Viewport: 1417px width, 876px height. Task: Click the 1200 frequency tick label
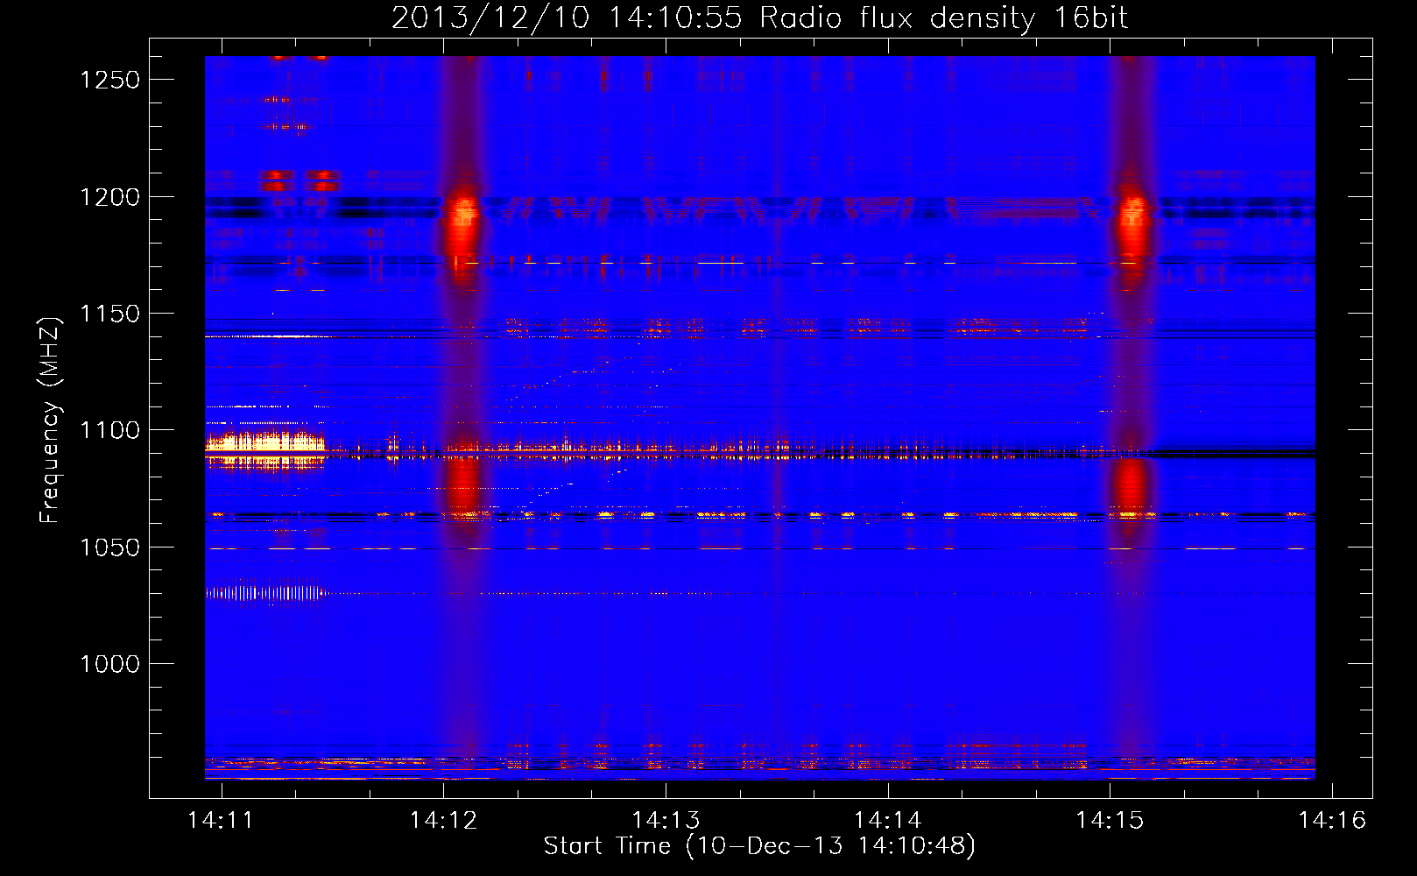110,197
